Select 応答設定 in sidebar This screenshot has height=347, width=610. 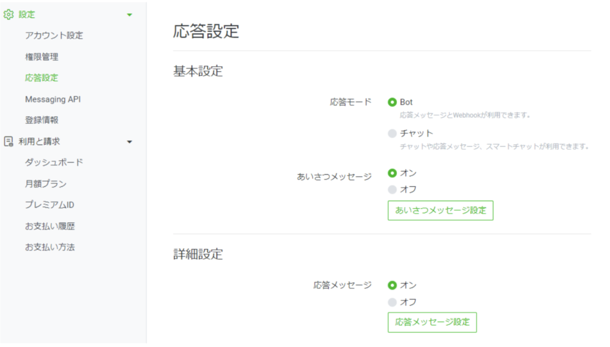tap(42, 78)
